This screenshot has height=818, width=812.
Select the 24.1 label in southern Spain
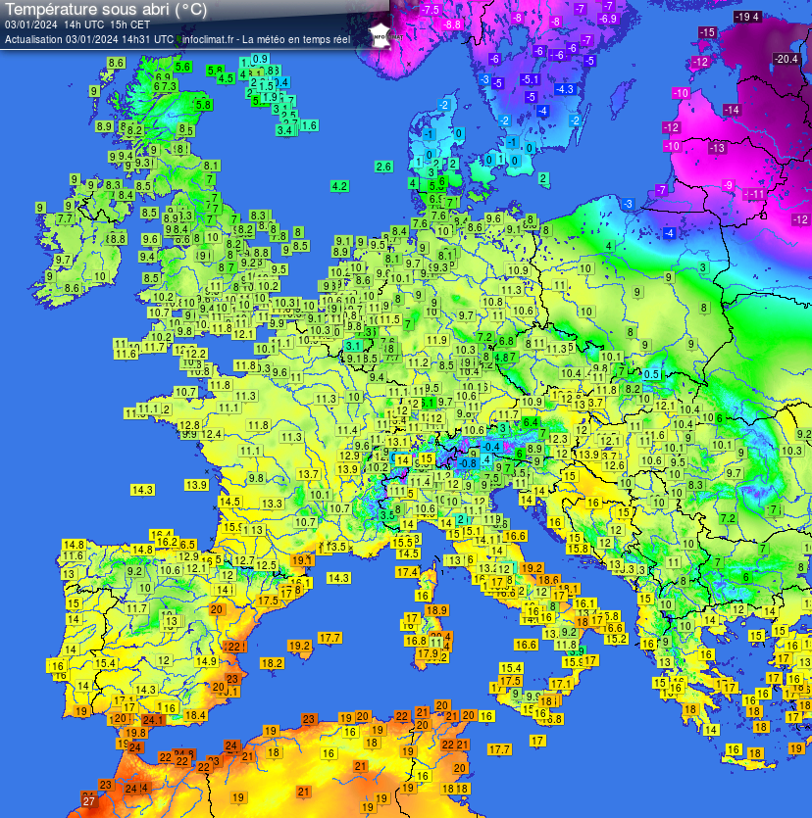pos(153,720)
